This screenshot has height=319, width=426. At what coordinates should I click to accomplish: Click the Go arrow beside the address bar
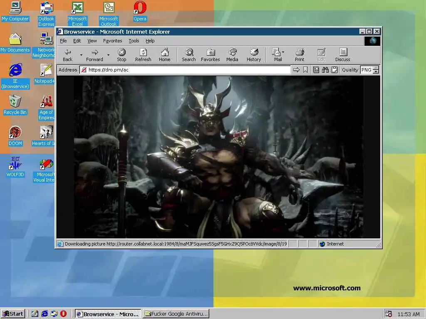tap(296, 70)
